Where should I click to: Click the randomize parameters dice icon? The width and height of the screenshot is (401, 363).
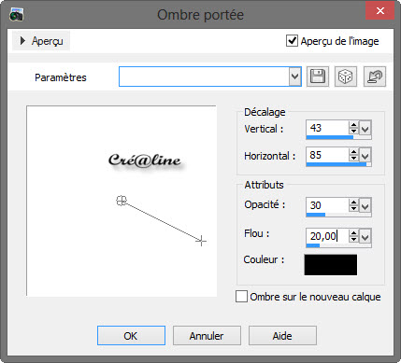pos(346,77)
